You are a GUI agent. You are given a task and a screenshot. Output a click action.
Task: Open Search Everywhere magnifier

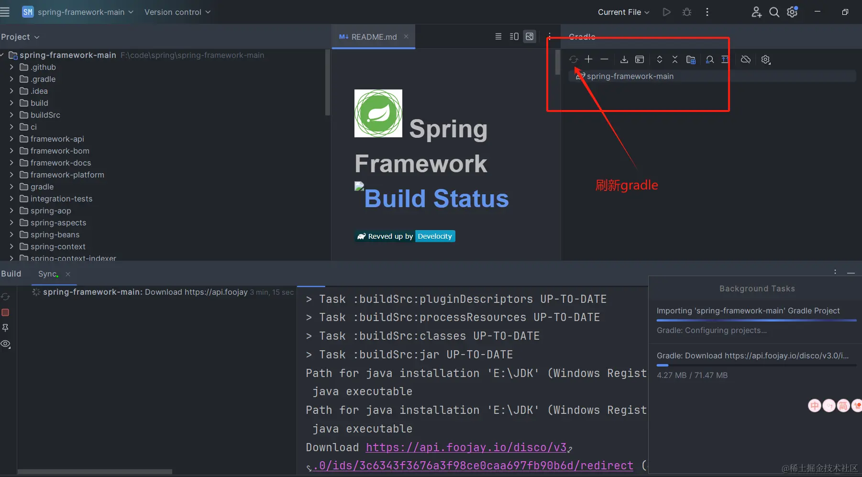[774, 12]
